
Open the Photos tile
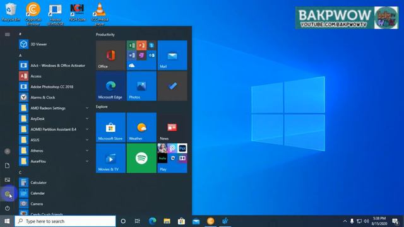point(141,86)
